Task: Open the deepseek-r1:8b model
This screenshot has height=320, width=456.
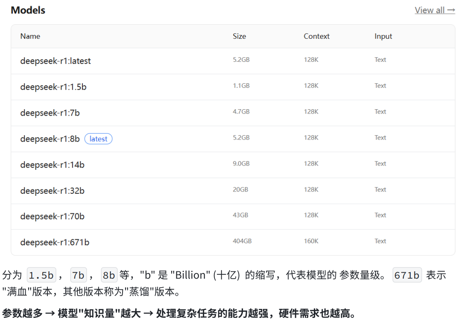Action: (x=50, y=139)
